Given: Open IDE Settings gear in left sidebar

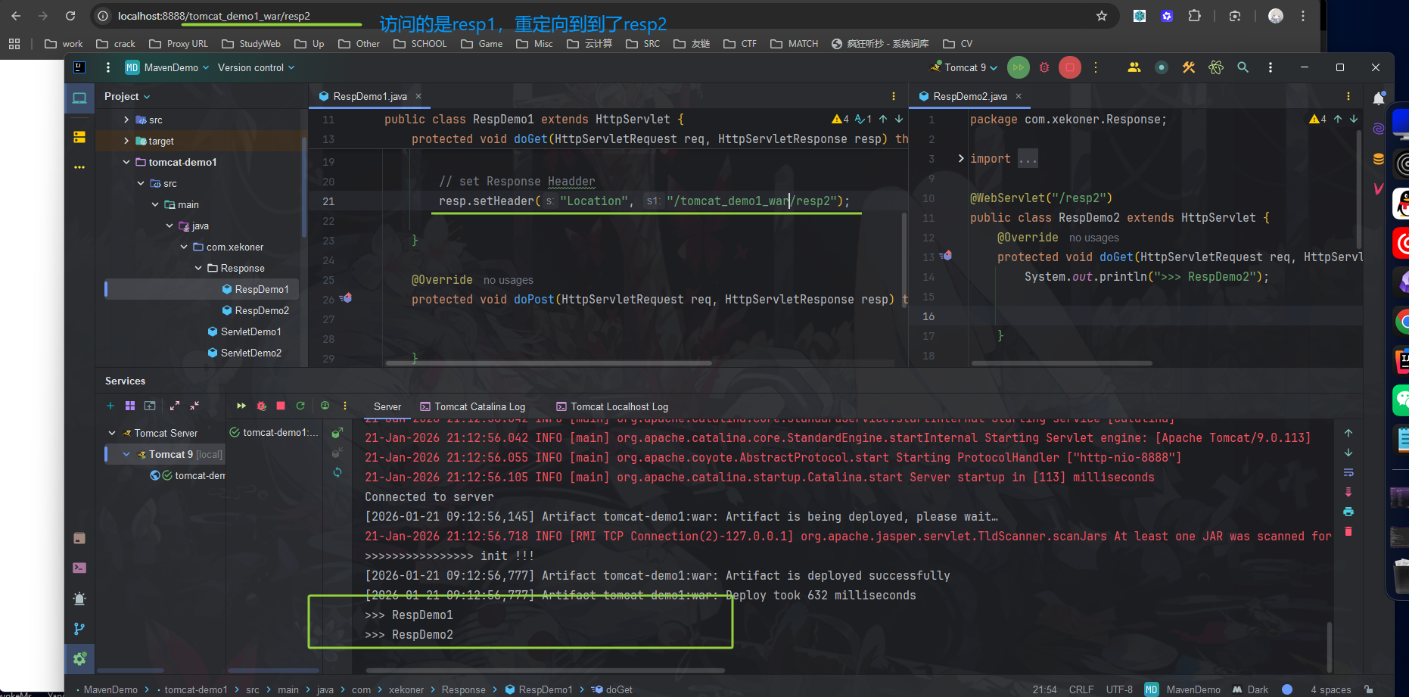Looking at the screenshot, I should pyautogui.click(x=79, y=658).
